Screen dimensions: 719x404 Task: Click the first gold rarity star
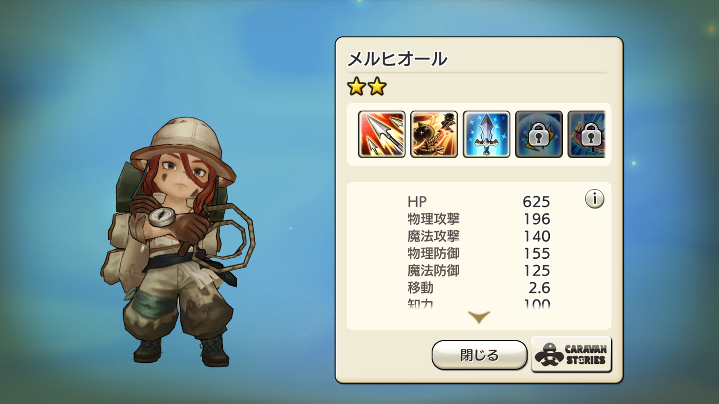point(357,87)
